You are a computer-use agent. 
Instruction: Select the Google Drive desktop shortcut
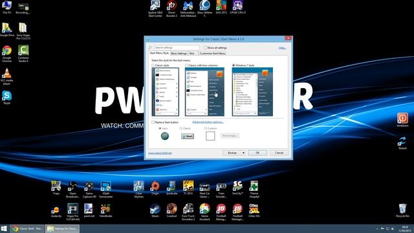(7, 29)
